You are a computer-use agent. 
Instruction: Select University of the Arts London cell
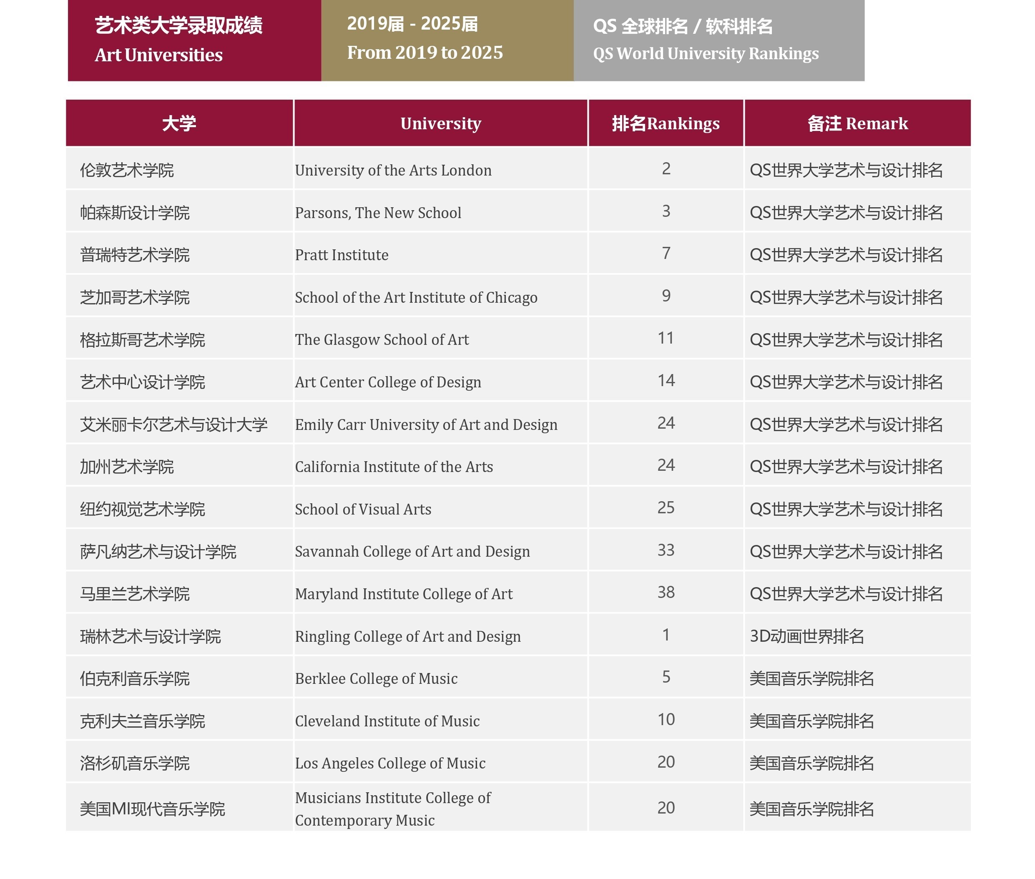(393, 171)
